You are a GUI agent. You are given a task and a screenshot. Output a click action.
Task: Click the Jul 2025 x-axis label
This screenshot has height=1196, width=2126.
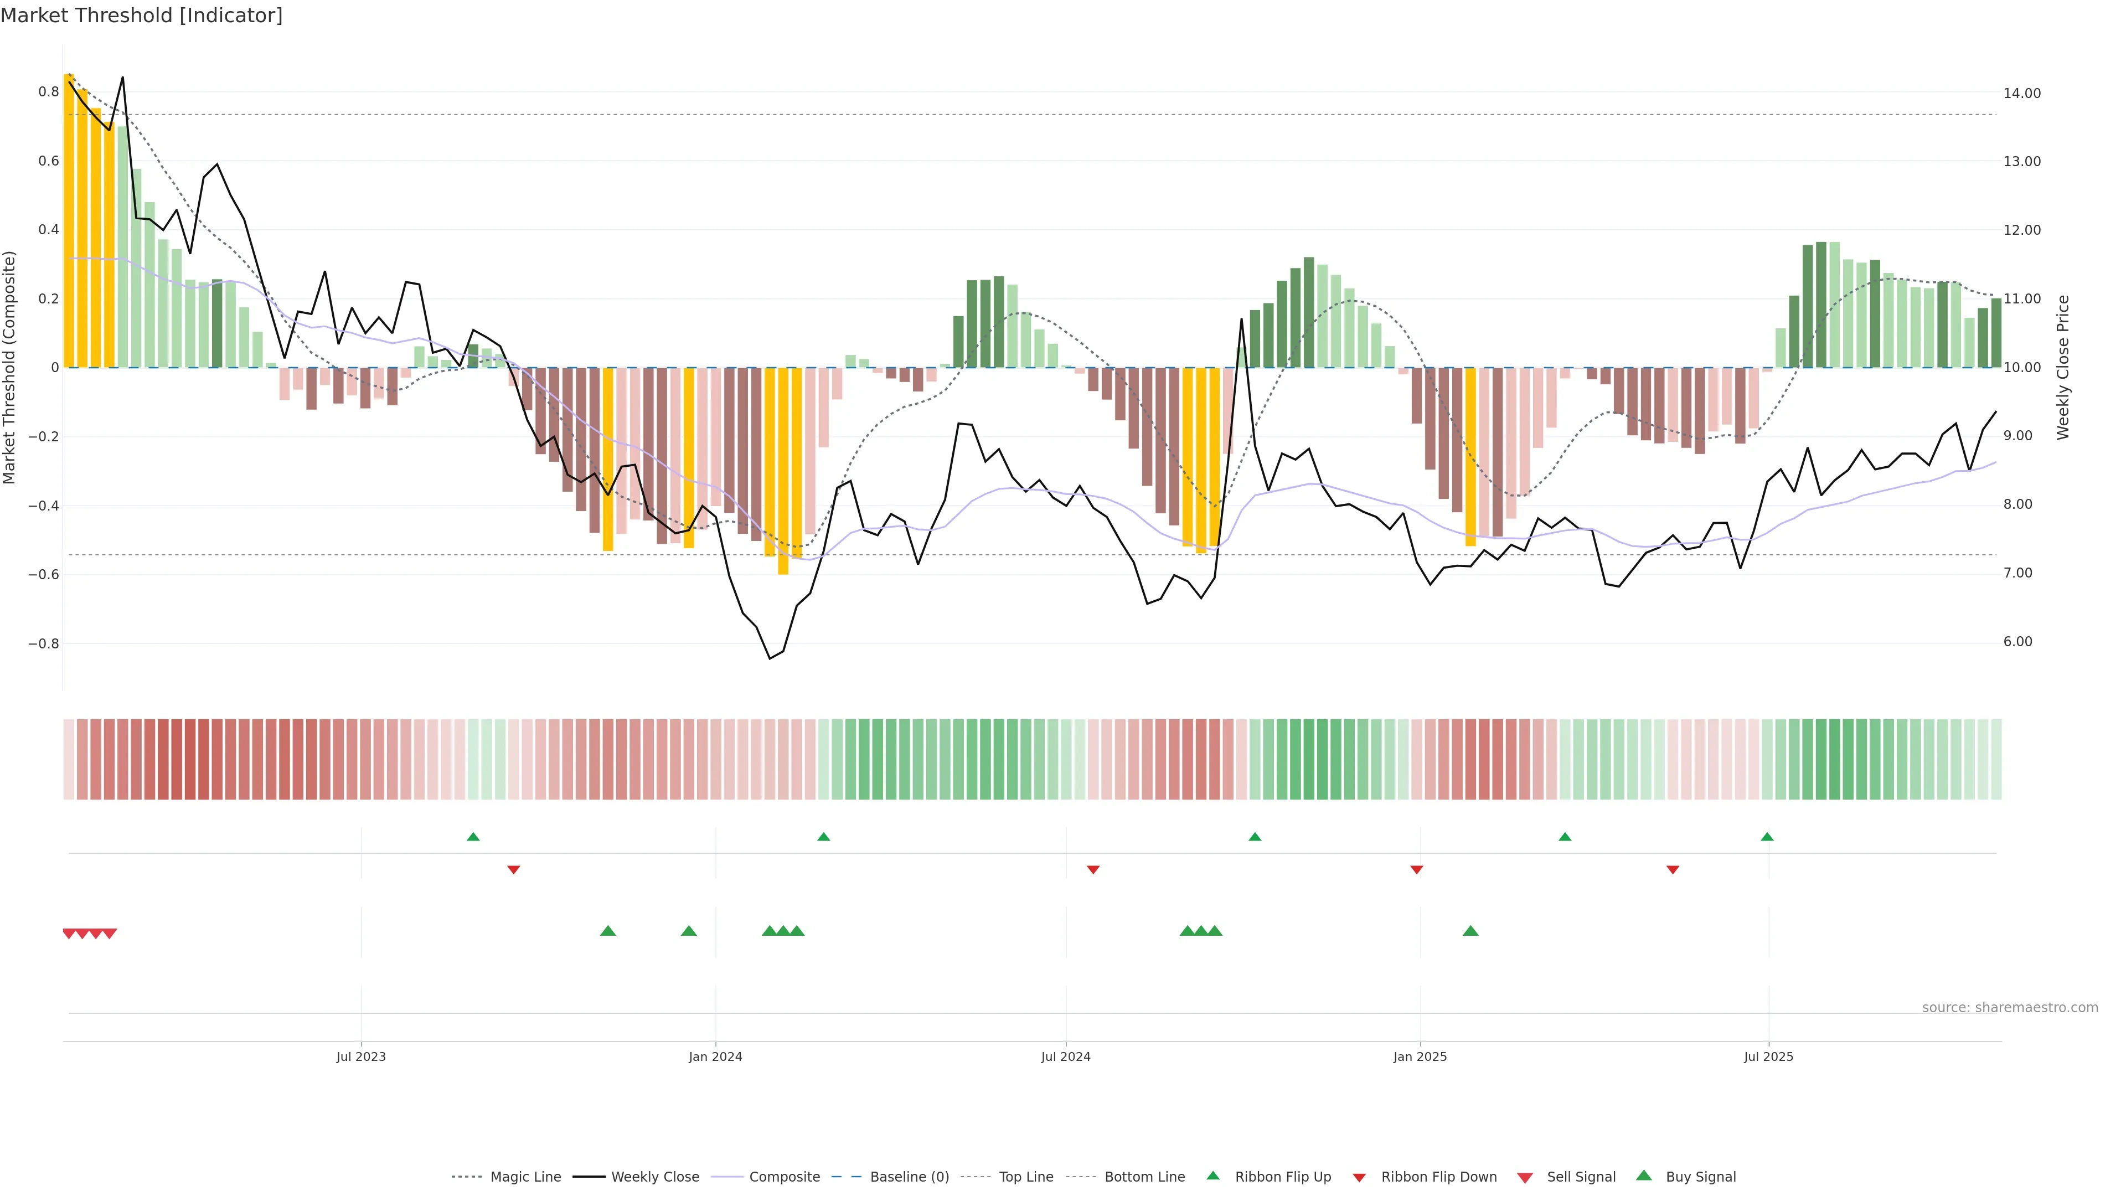(1769, 1056)
